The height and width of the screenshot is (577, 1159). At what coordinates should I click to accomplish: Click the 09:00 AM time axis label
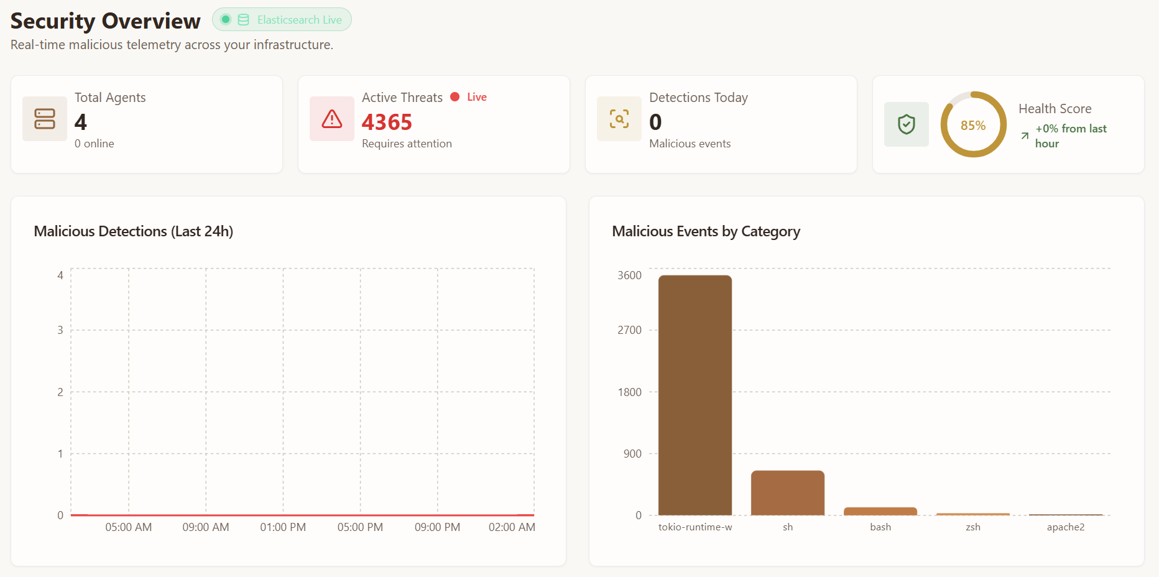pos(206,527)
